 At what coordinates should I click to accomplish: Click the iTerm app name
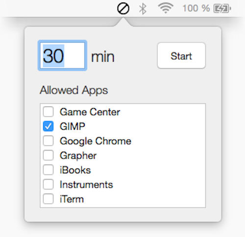[x=72, y=199]
